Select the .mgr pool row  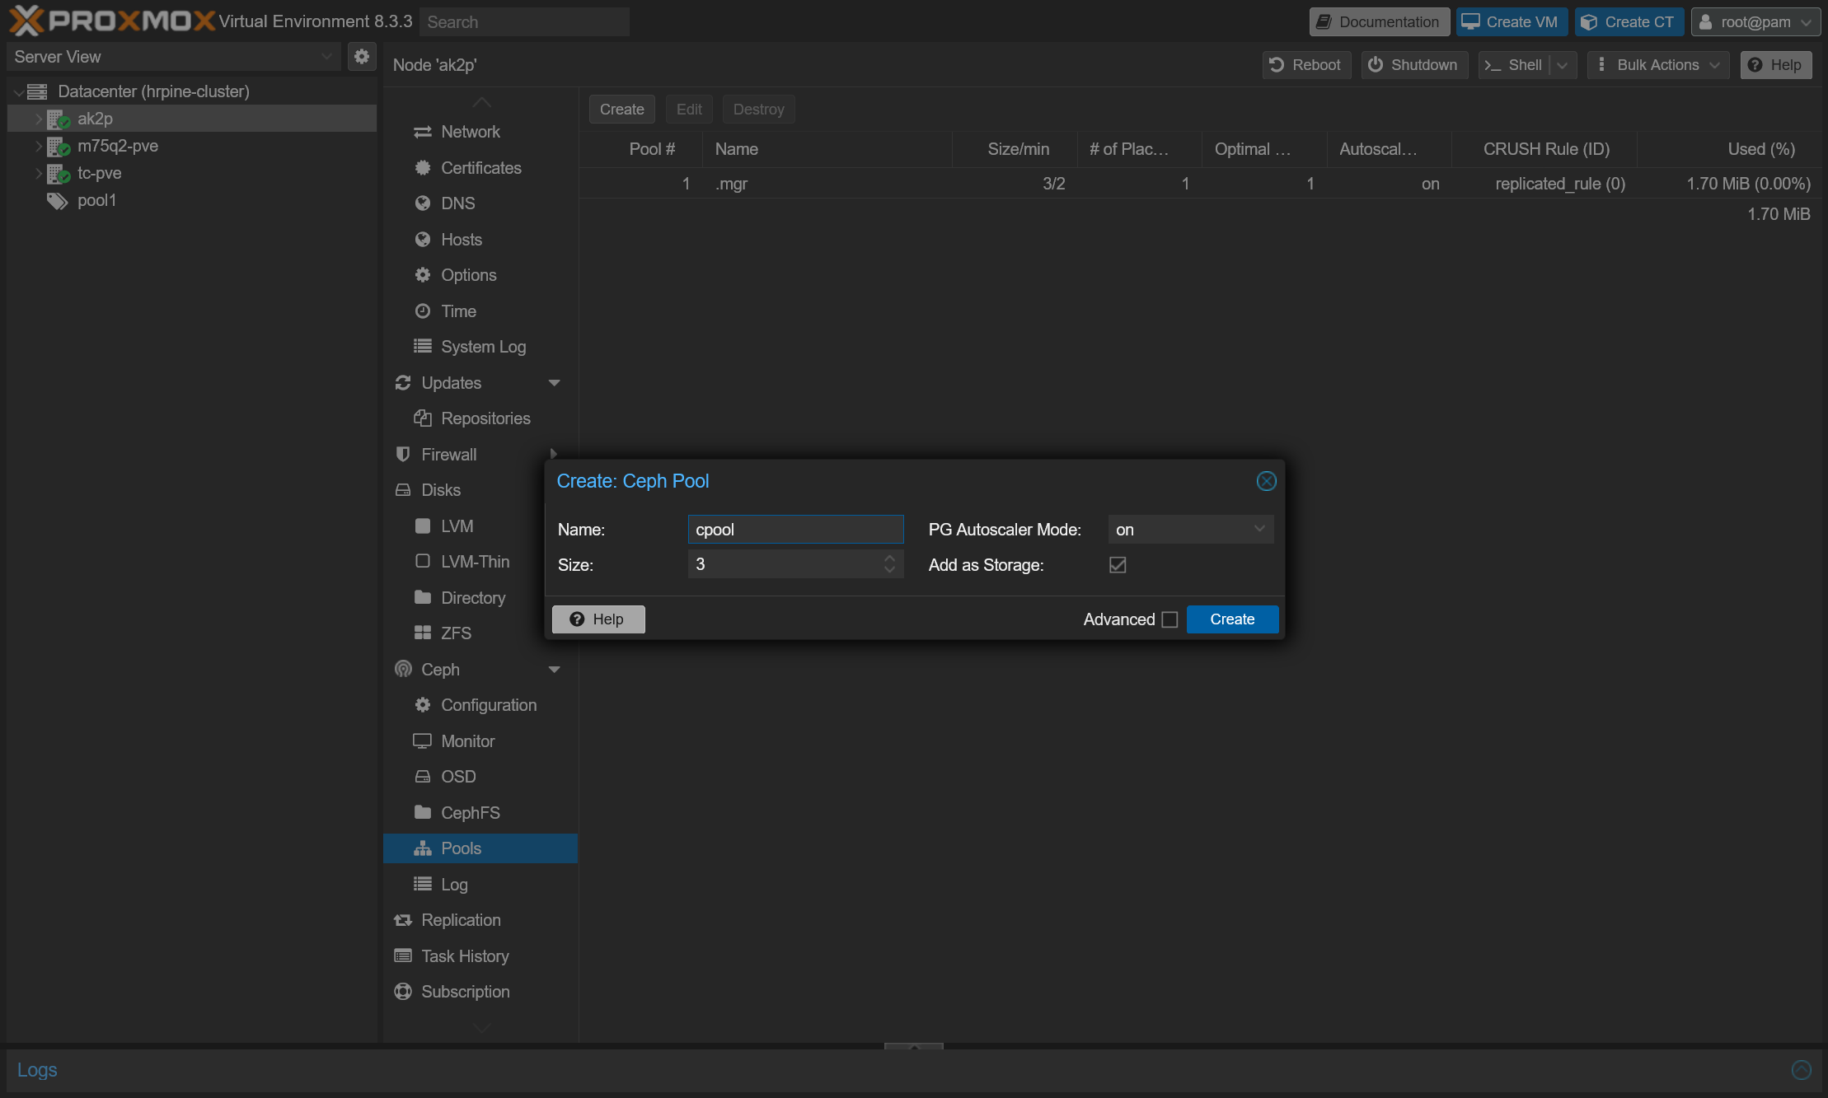(x=1200, y=184)
